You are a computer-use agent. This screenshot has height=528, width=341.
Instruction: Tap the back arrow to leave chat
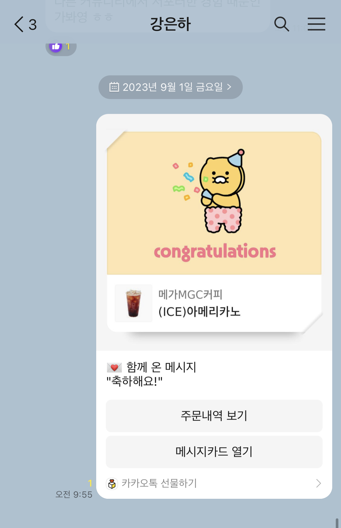pyautogui.click(x=19, y=24)
